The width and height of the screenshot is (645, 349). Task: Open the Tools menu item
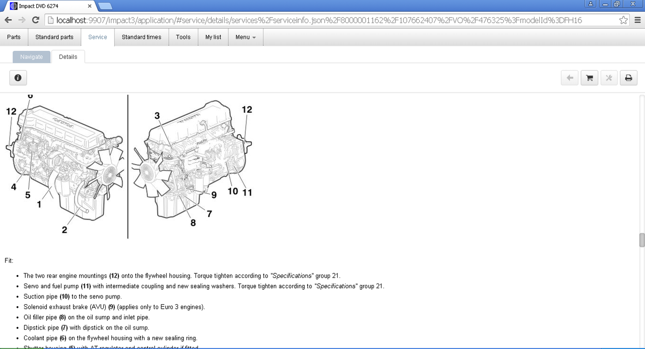[x=183, y=37]
